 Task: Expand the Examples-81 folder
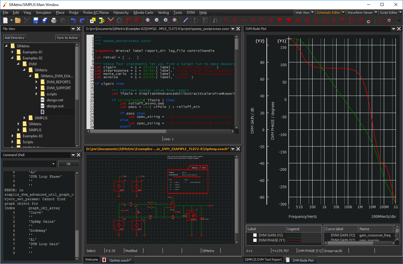[12, 52]
